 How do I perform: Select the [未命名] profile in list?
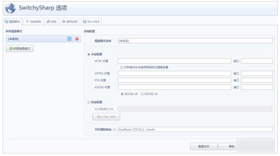point(43,39)
